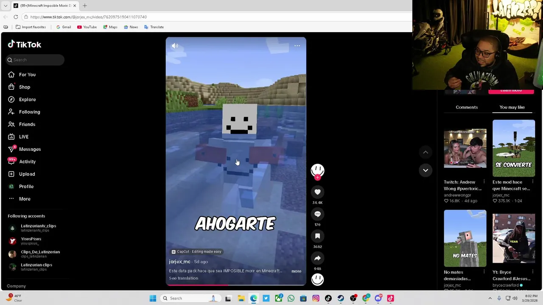Save video with the bookmark icon
Screen dimensions: 543x305
[x=317, y=236]
